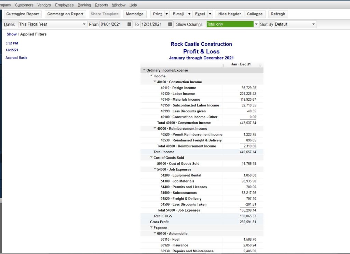Click the Applied Filters label
This screenshot has height=254, width=350.
click(33, 34)
